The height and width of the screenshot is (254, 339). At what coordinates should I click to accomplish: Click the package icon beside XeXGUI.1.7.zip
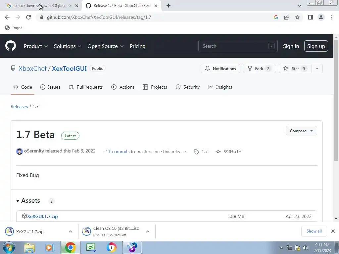(x=24, y=216)
